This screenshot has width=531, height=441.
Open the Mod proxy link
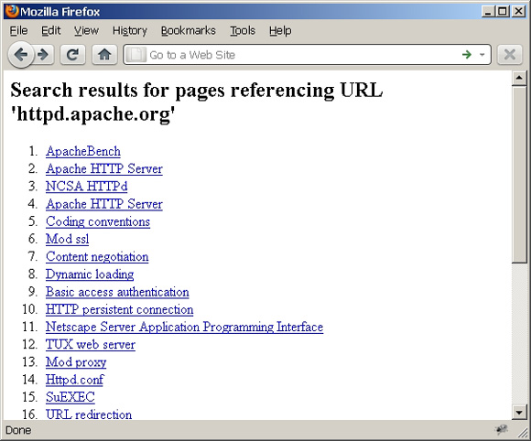pyautogui.click(x=76, y=362)
